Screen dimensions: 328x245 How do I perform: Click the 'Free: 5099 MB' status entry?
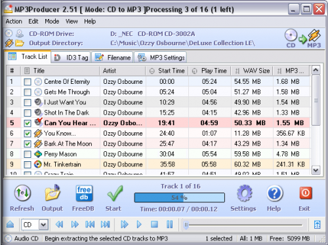290,238
